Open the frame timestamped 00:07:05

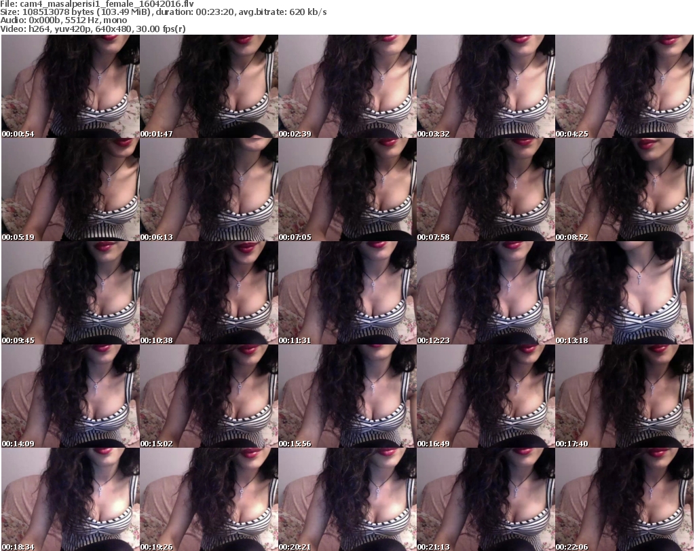(x=347, y=190)
